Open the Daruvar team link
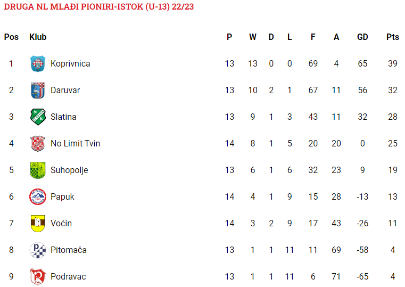Screen dimensions: 405x287 coord(65,90)
